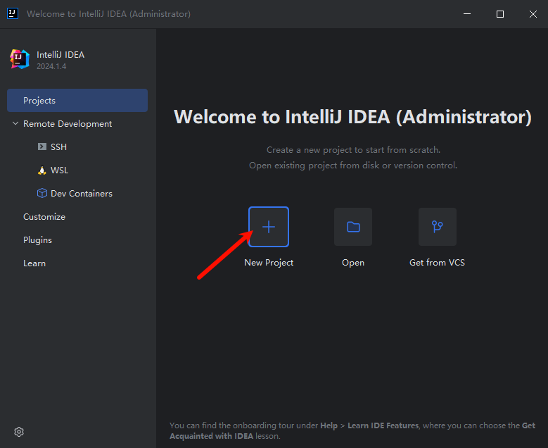Click the IJ icon in title bar
548x448 pixels.
[x=13, y=13]
